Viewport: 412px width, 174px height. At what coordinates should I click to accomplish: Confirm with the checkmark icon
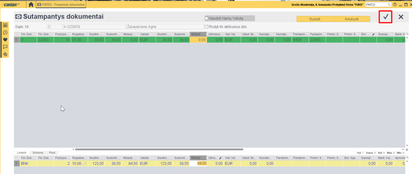tap(385, 17)
